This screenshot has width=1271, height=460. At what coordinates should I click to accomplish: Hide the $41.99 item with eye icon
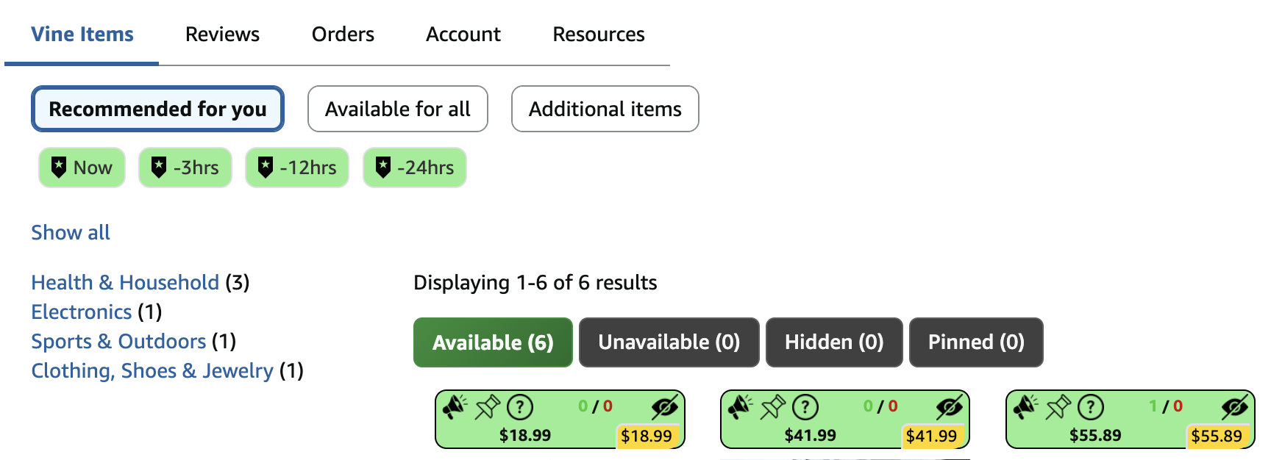[x=950, y=406]
